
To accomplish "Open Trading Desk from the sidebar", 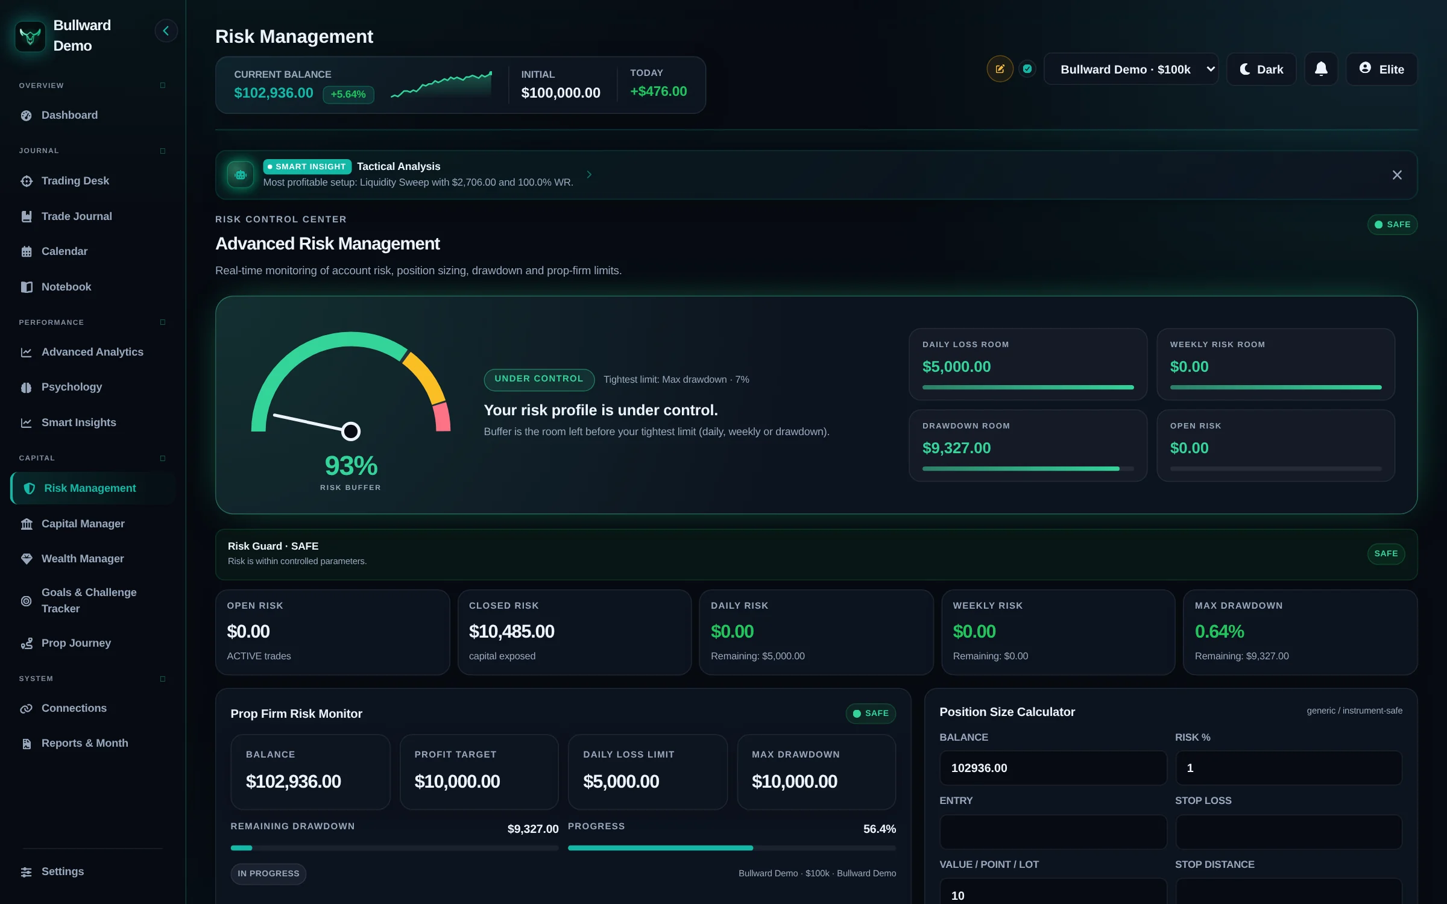I will (92, 181).
